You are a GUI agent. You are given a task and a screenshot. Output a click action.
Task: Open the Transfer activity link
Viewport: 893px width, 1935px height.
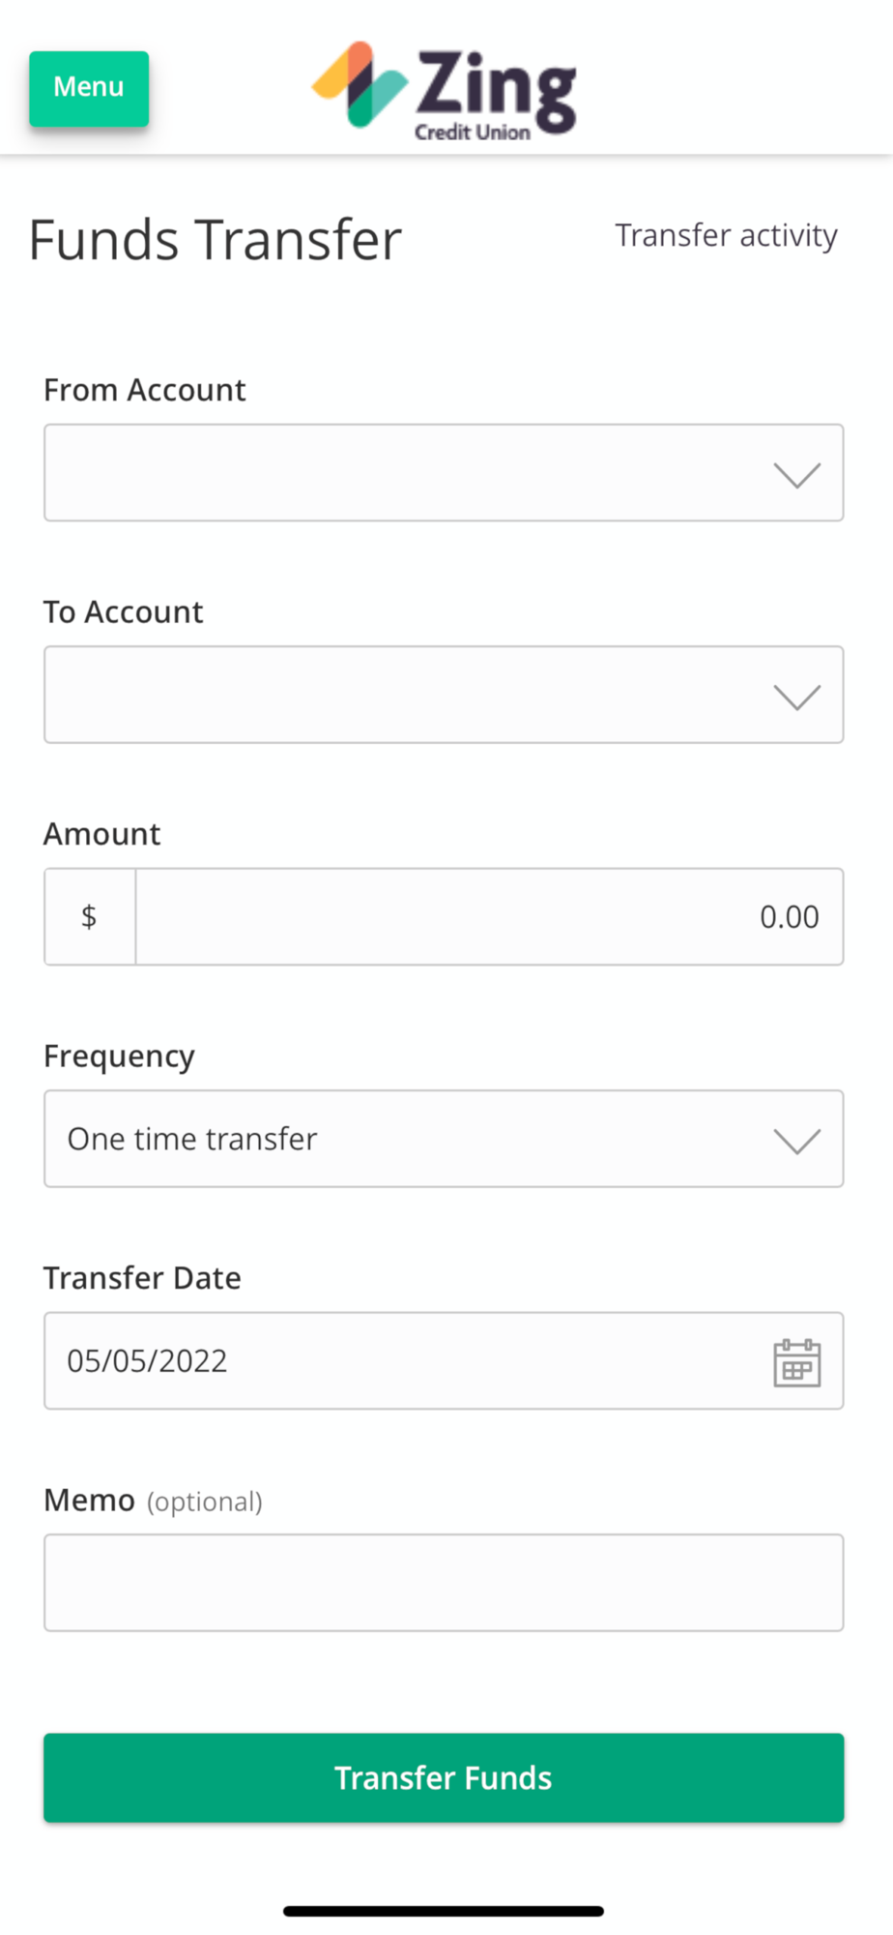(x=726, y=235)
